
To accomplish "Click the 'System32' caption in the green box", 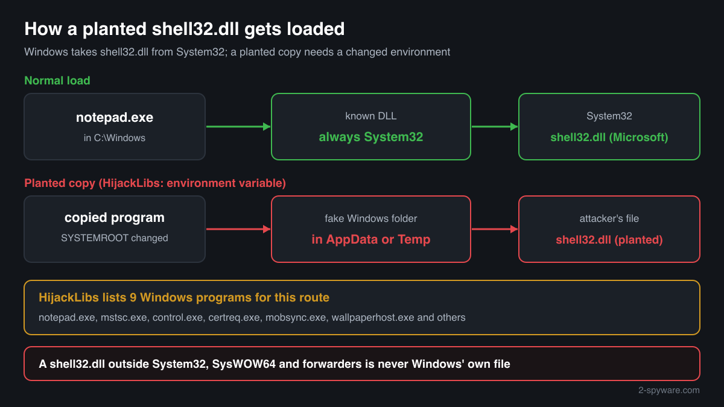I will [x=609, y=116].
